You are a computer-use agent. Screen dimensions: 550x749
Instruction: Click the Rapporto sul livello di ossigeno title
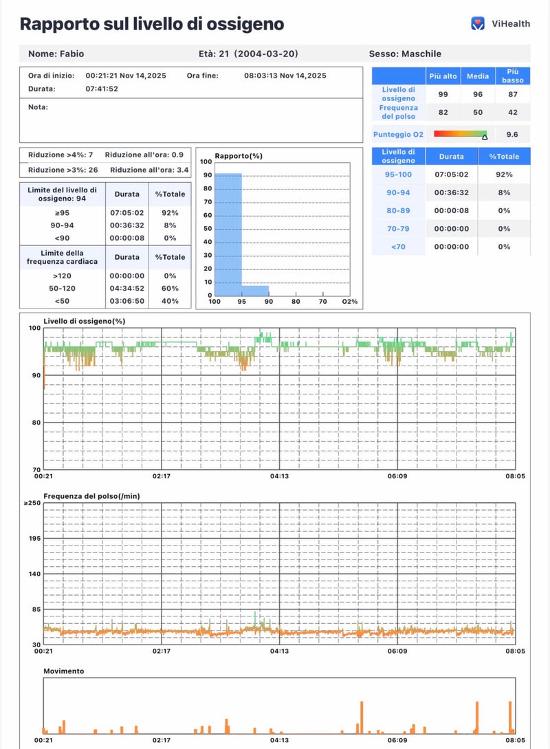click(151, 24)
